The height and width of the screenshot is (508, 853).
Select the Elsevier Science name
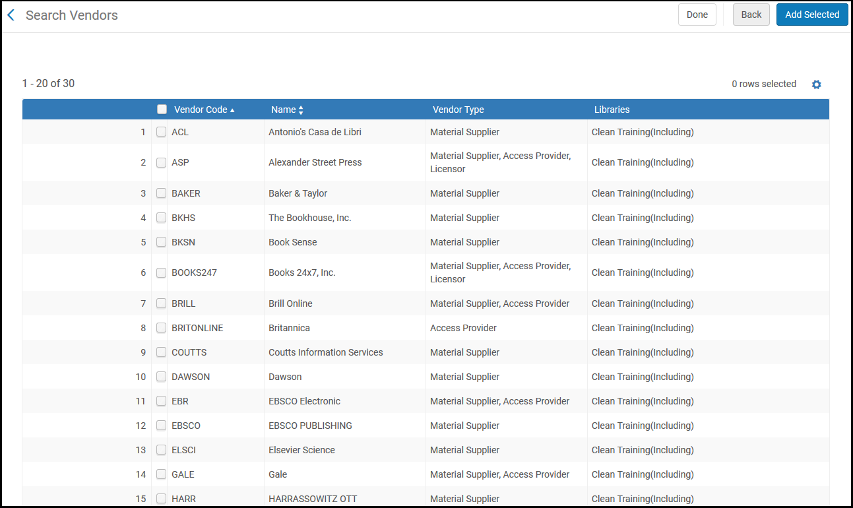[301, 450]
